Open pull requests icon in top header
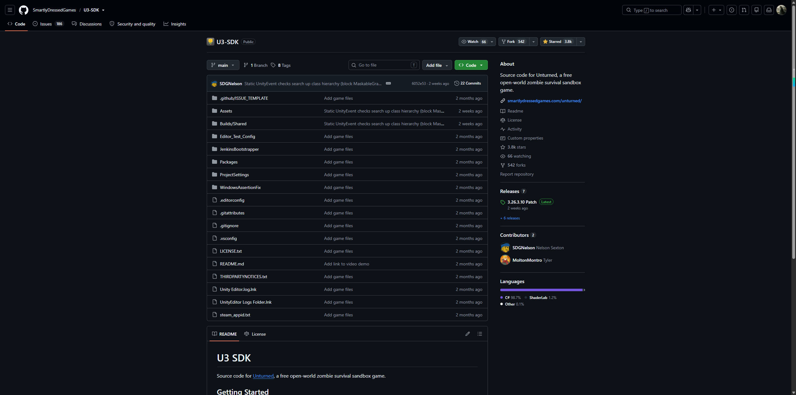Screen dimensions: 796x395 coord(744,10)
